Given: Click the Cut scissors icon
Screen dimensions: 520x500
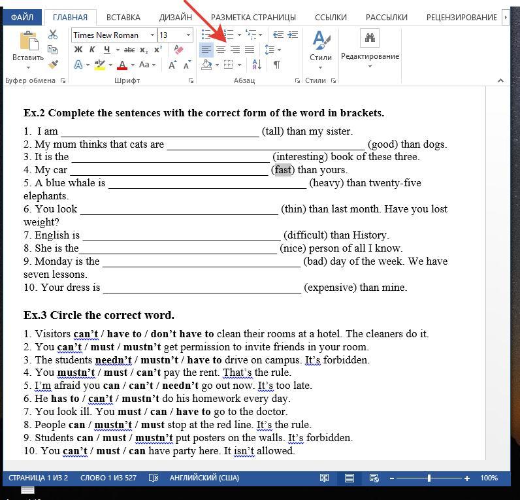Looking at the screenshot, I should 53,35.
